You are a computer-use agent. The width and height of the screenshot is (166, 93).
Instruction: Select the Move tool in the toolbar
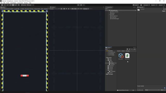coord(5,5)
